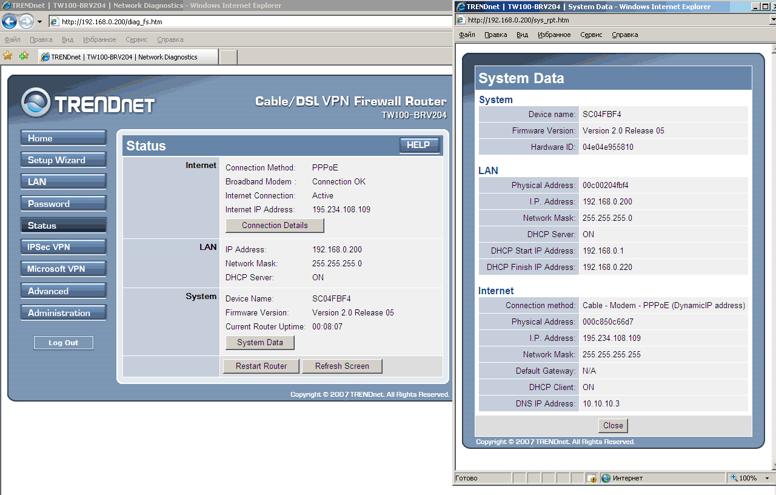The image size is (776, 495).
Task: Click the Интернет zone globe icon in status bar
Action: (605, 479)
